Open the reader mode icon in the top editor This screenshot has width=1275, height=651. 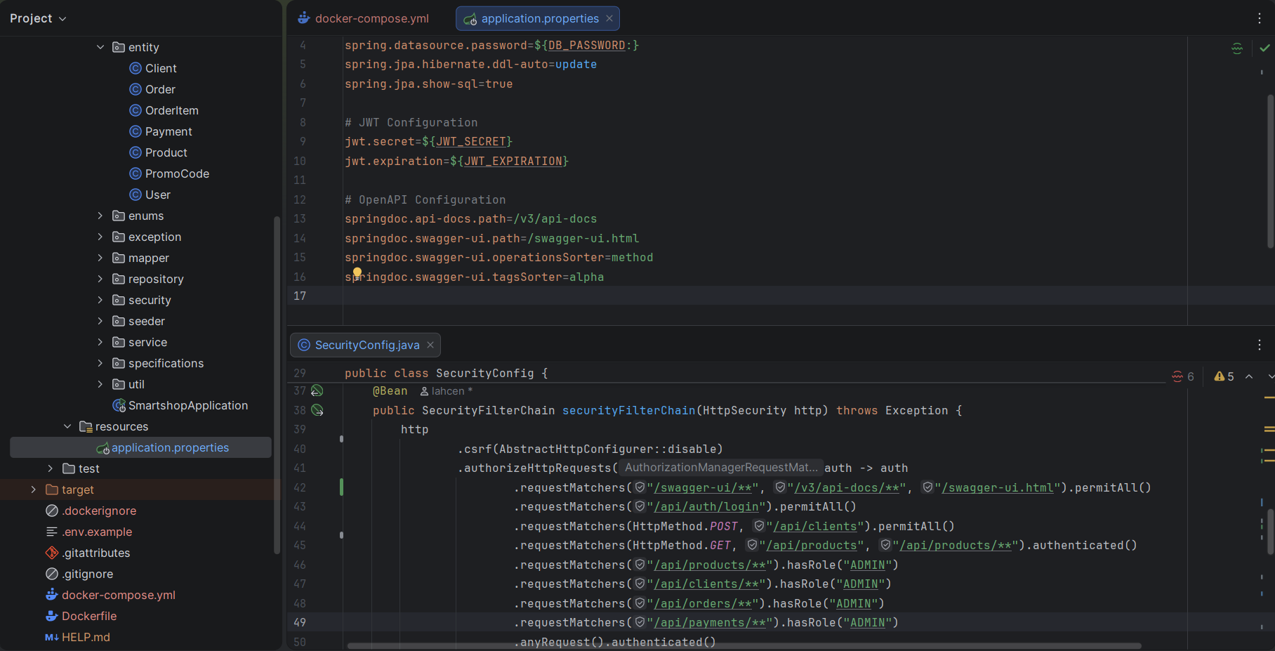(1237, 48)
